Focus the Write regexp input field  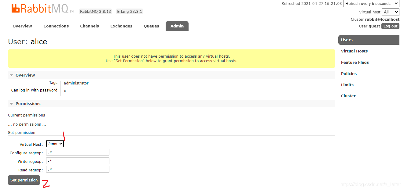coord(78,161)
